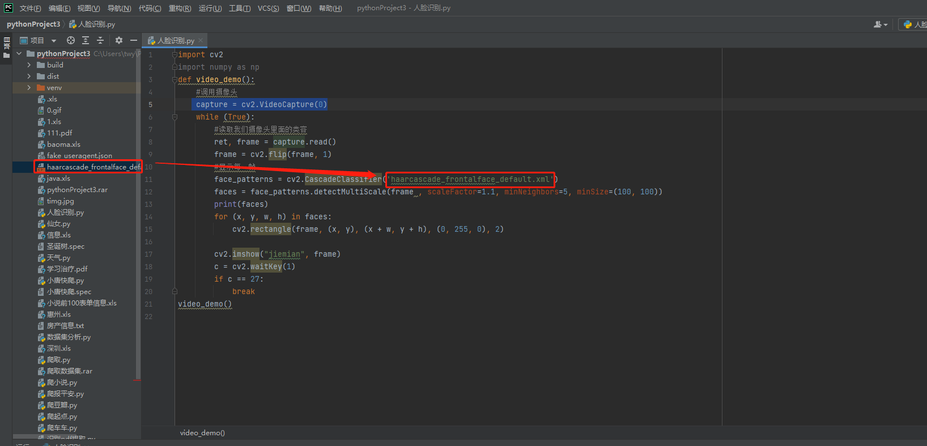Open the 编辑(E) menu
This screenshot has width=927, height=446.
pyautogui.click(x=59, y=8)
